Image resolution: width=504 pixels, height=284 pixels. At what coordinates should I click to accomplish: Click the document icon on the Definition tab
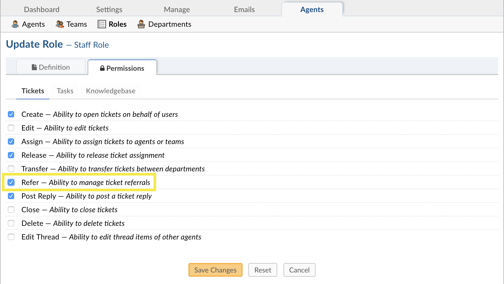tap(34, 67)
